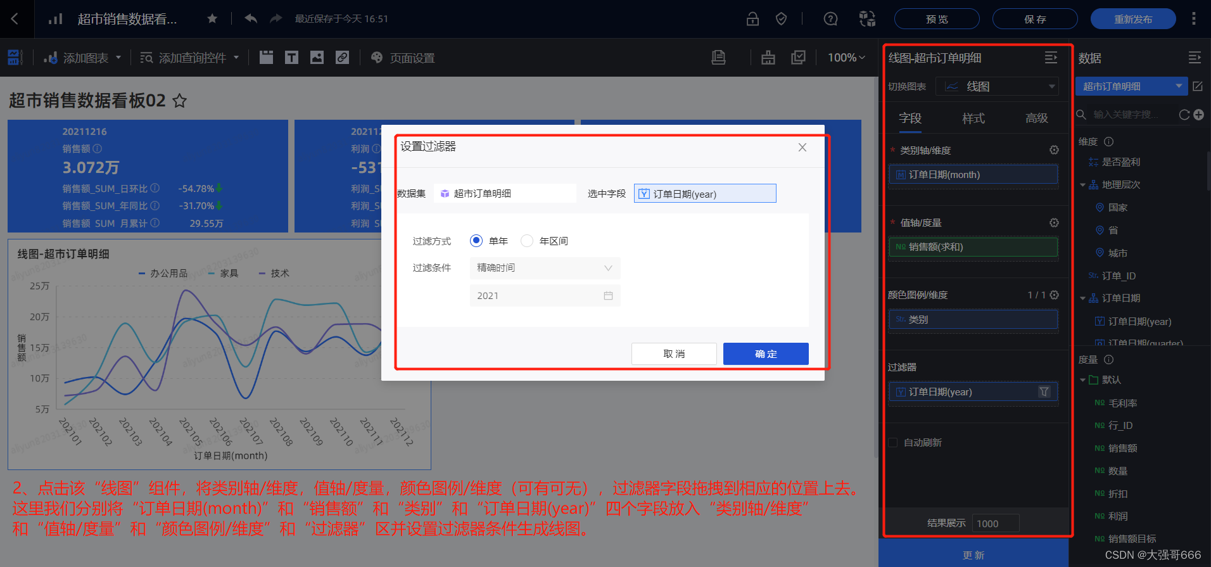Insert a tab container widget

pyautogui.click(x=266, y=58)
